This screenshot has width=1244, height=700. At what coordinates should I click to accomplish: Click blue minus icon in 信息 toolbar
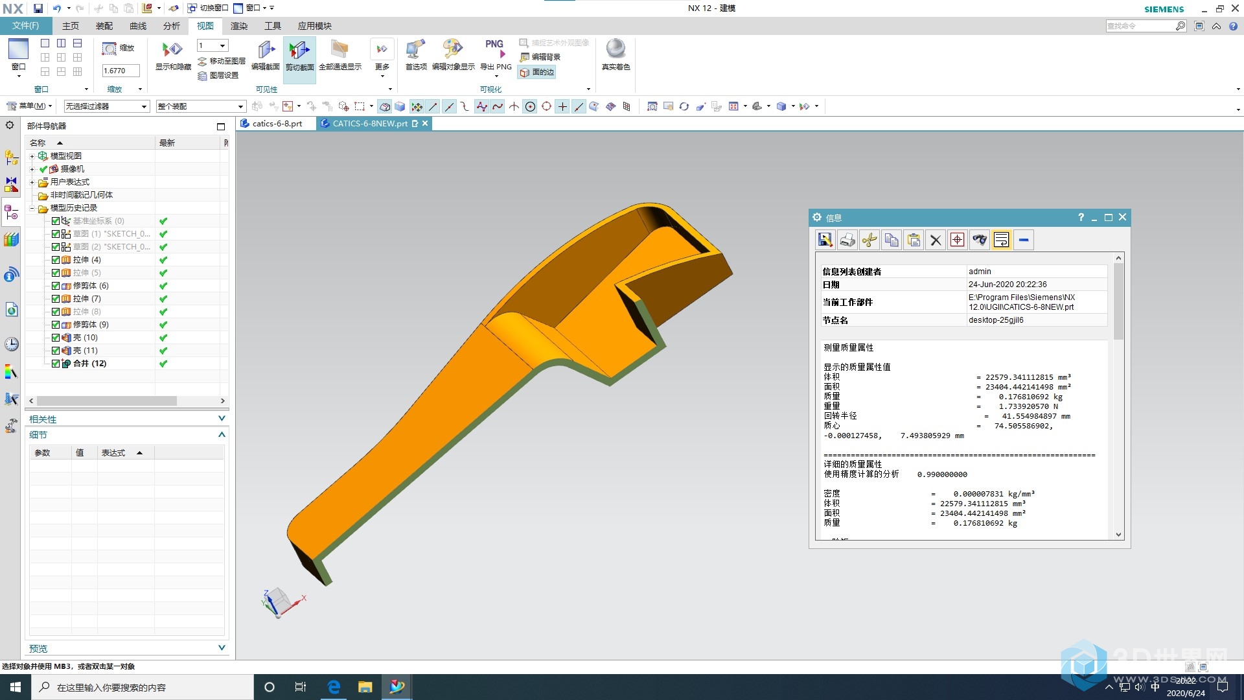(x=1024, y=240)
